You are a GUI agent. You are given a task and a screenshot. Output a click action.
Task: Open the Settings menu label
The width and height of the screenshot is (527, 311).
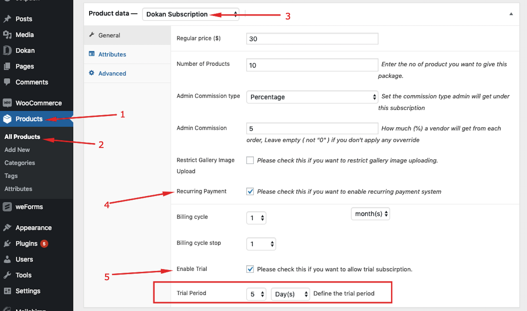pos(28,291)
